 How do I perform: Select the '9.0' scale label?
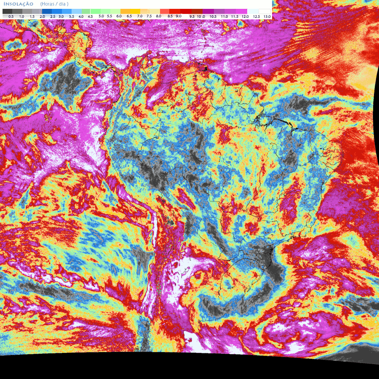tap(179, 16)
